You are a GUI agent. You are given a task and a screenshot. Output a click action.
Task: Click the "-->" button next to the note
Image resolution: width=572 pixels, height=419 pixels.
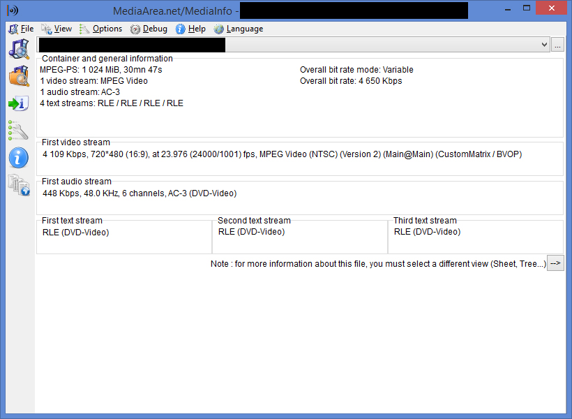555,263
